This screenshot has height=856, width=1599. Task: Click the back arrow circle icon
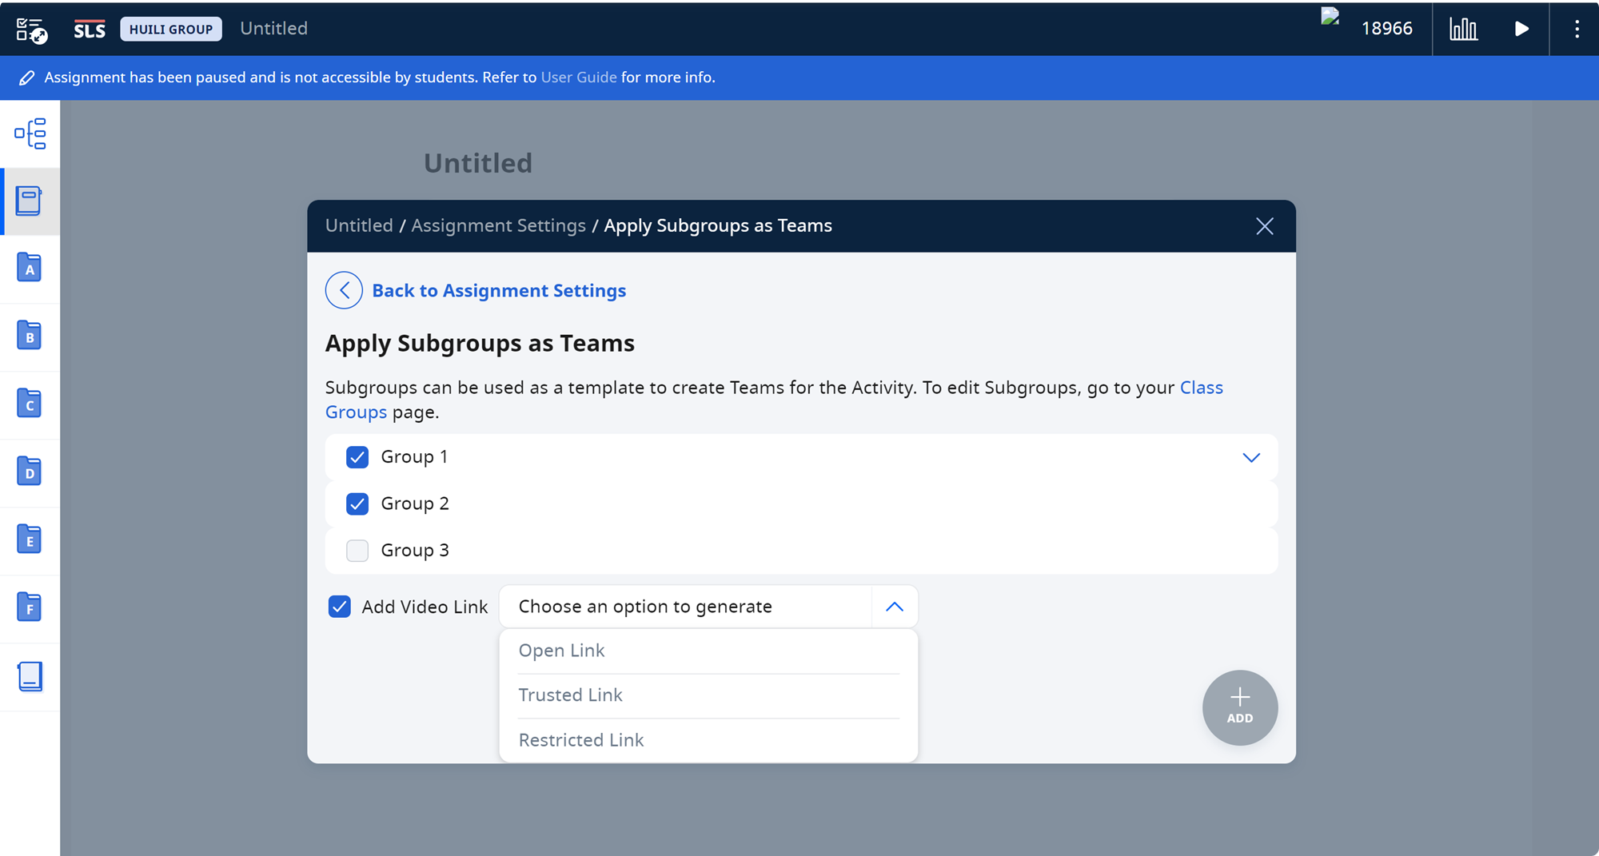[x=344, y=290]
